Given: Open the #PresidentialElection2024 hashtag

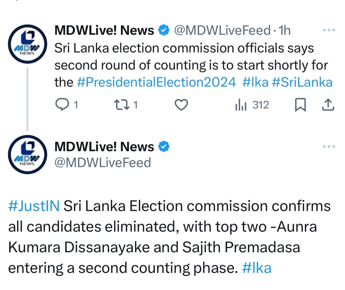Looking at the screenshot, I should point(156,82).
